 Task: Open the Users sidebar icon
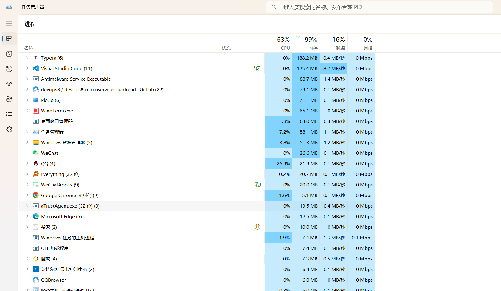(x=9, y=99)
